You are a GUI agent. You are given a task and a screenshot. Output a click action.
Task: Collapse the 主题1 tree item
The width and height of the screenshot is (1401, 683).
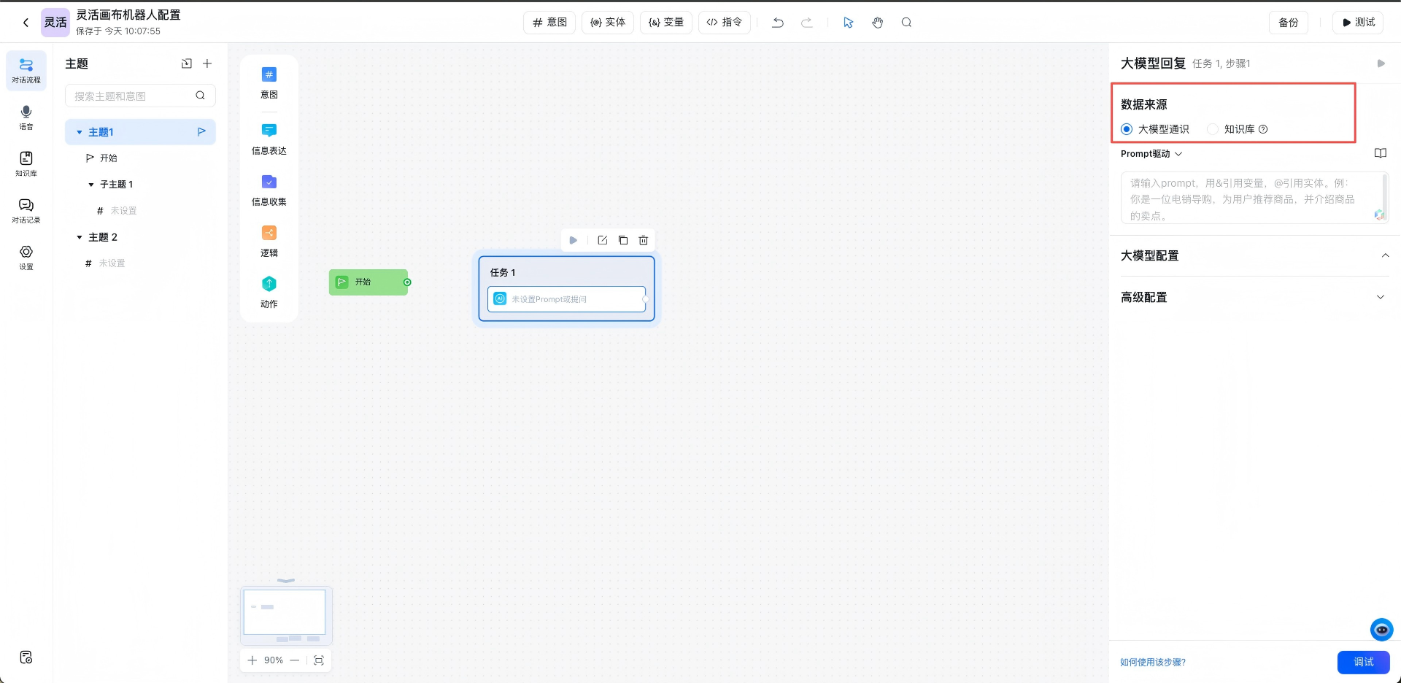(80, 132)
